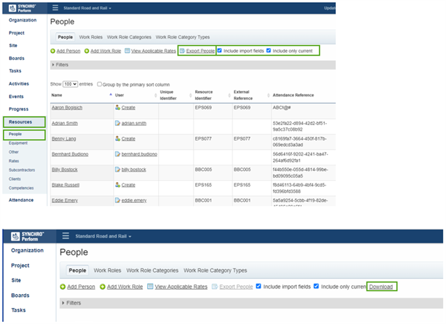Click the Rates item under Resources

(14, 161)
